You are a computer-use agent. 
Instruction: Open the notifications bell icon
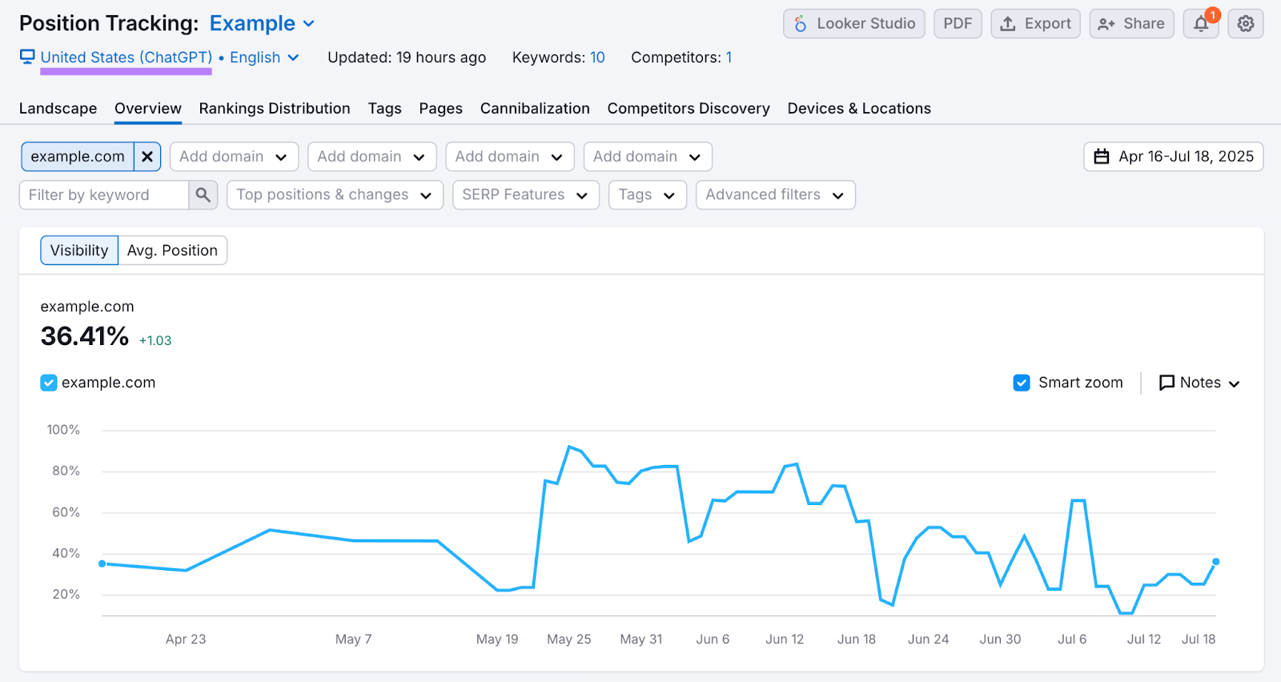1201,24
